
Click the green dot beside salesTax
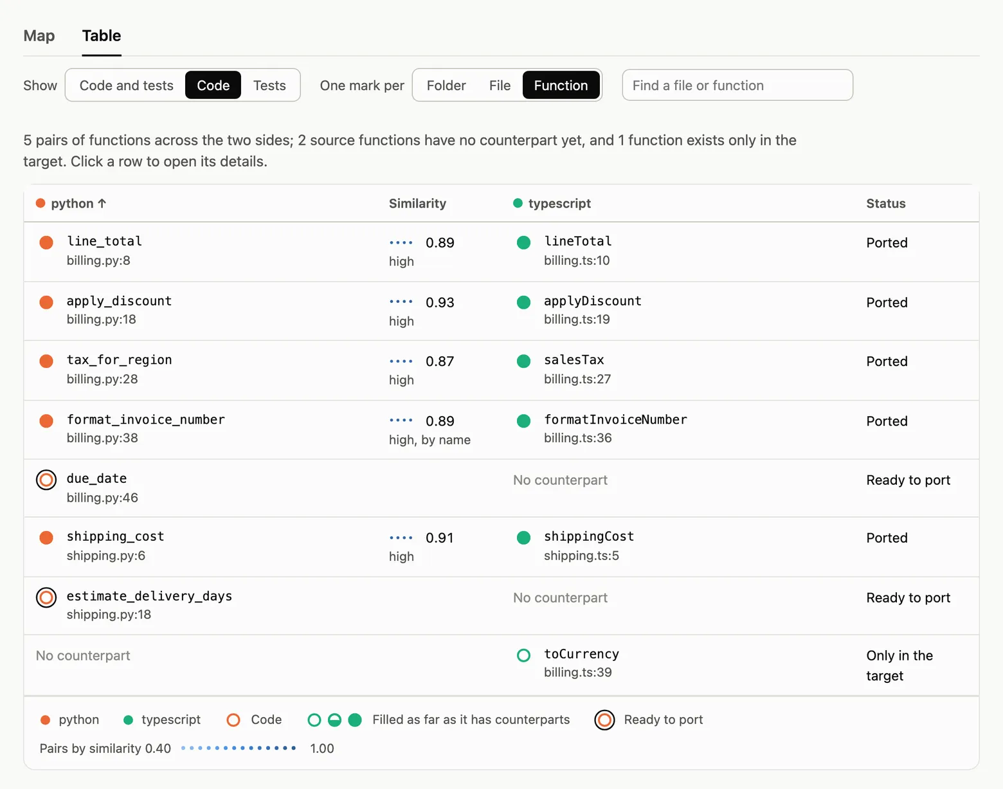(x=524, y=361)
